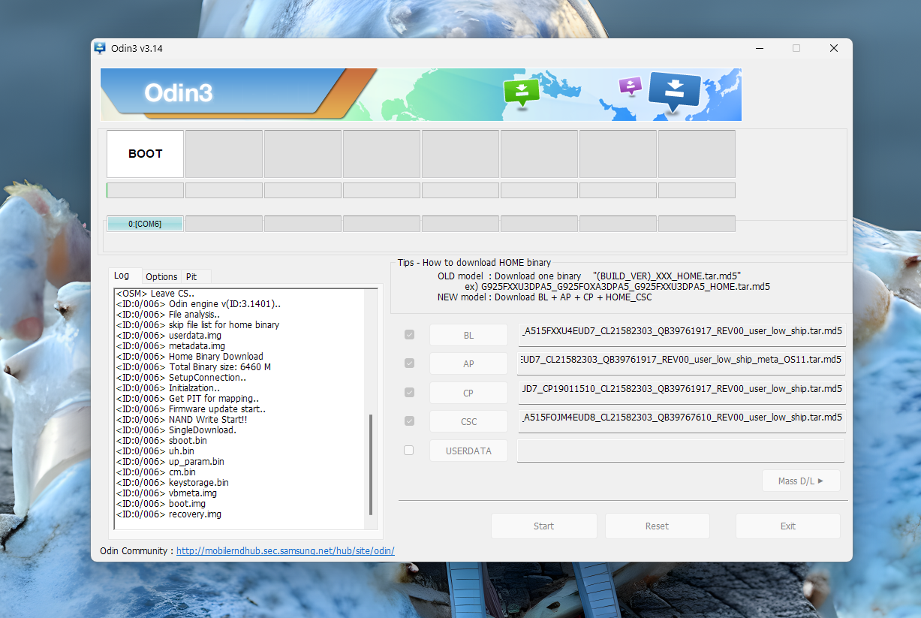
Task: Click log line 'userdata.img'
Action: 168,336
